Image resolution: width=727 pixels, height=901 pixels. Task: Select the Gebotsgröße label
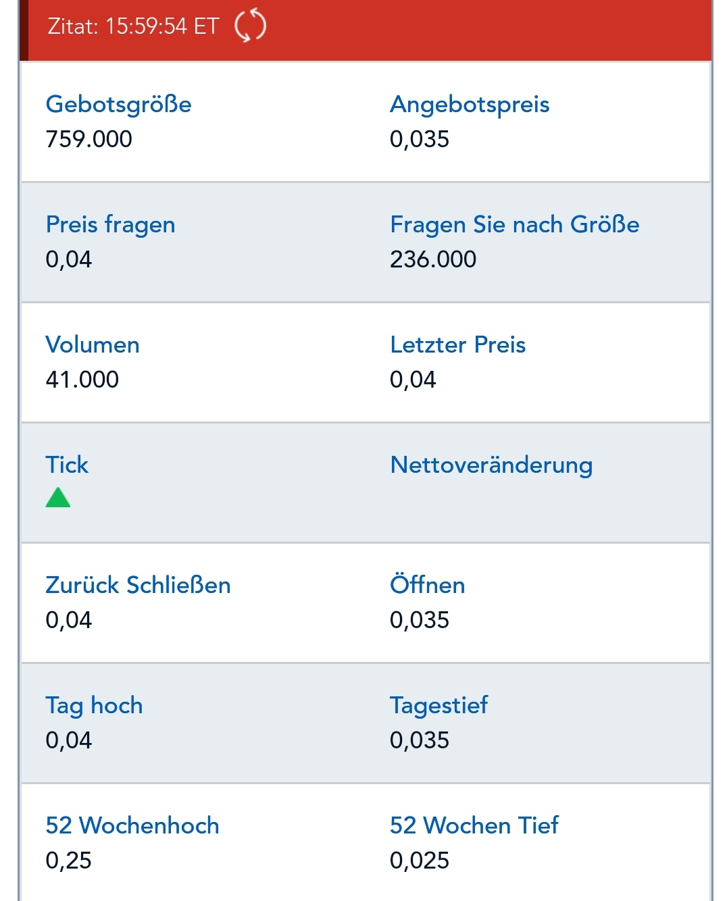(x=118, y=104)
